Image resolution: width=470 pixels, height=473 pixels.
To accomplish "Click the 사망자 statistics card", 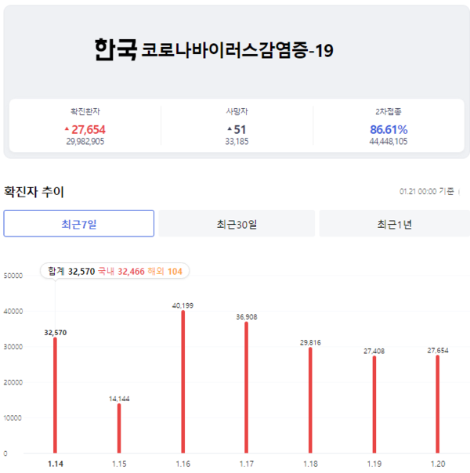I will pos(237,127).
